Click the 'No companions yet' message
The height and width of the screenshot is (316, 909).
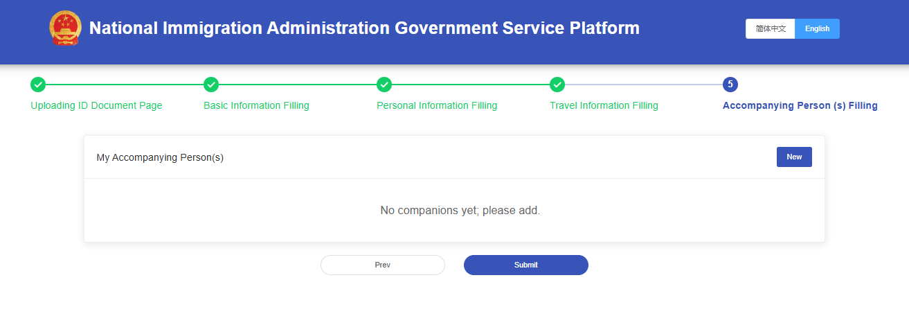coord(460,210)
